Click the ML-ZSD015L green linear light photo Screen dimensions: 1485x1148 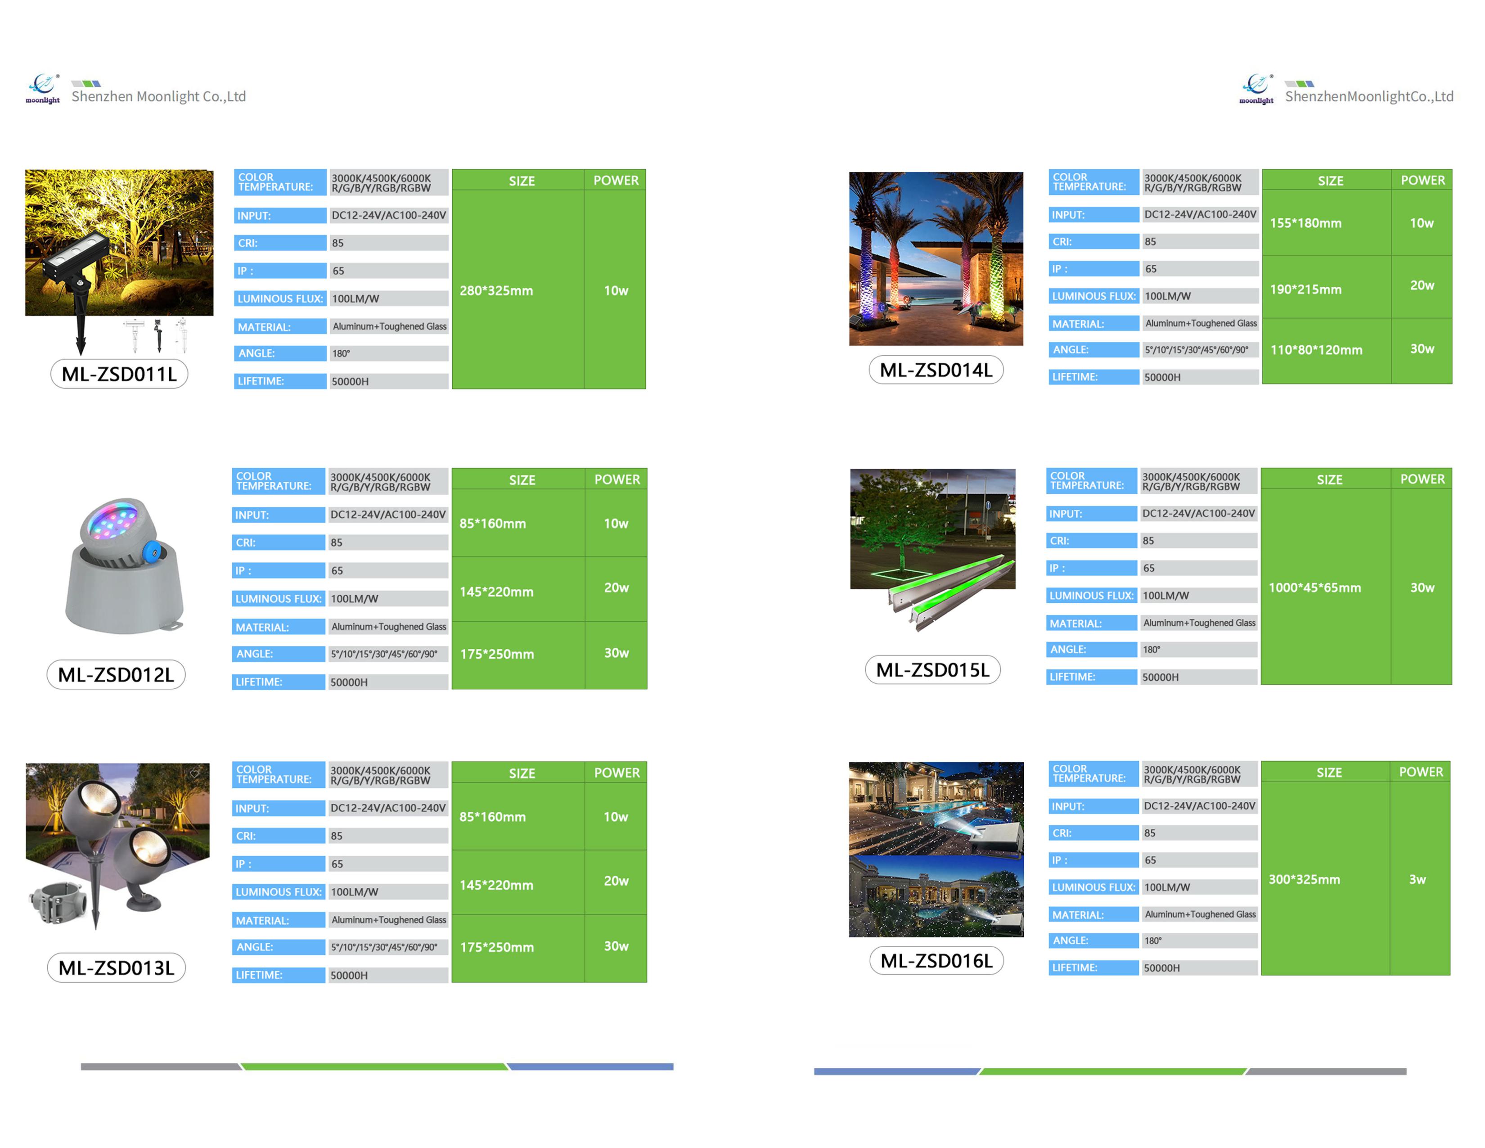[932, 544]
